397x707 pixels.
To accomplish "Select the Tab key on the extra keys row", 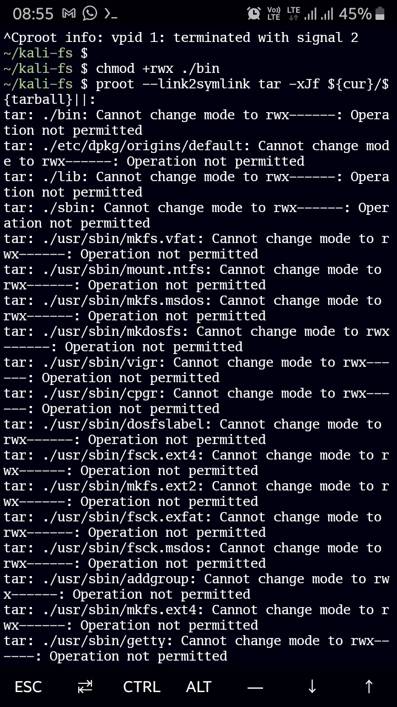I will pyautogui.click(x=85, y=687).
